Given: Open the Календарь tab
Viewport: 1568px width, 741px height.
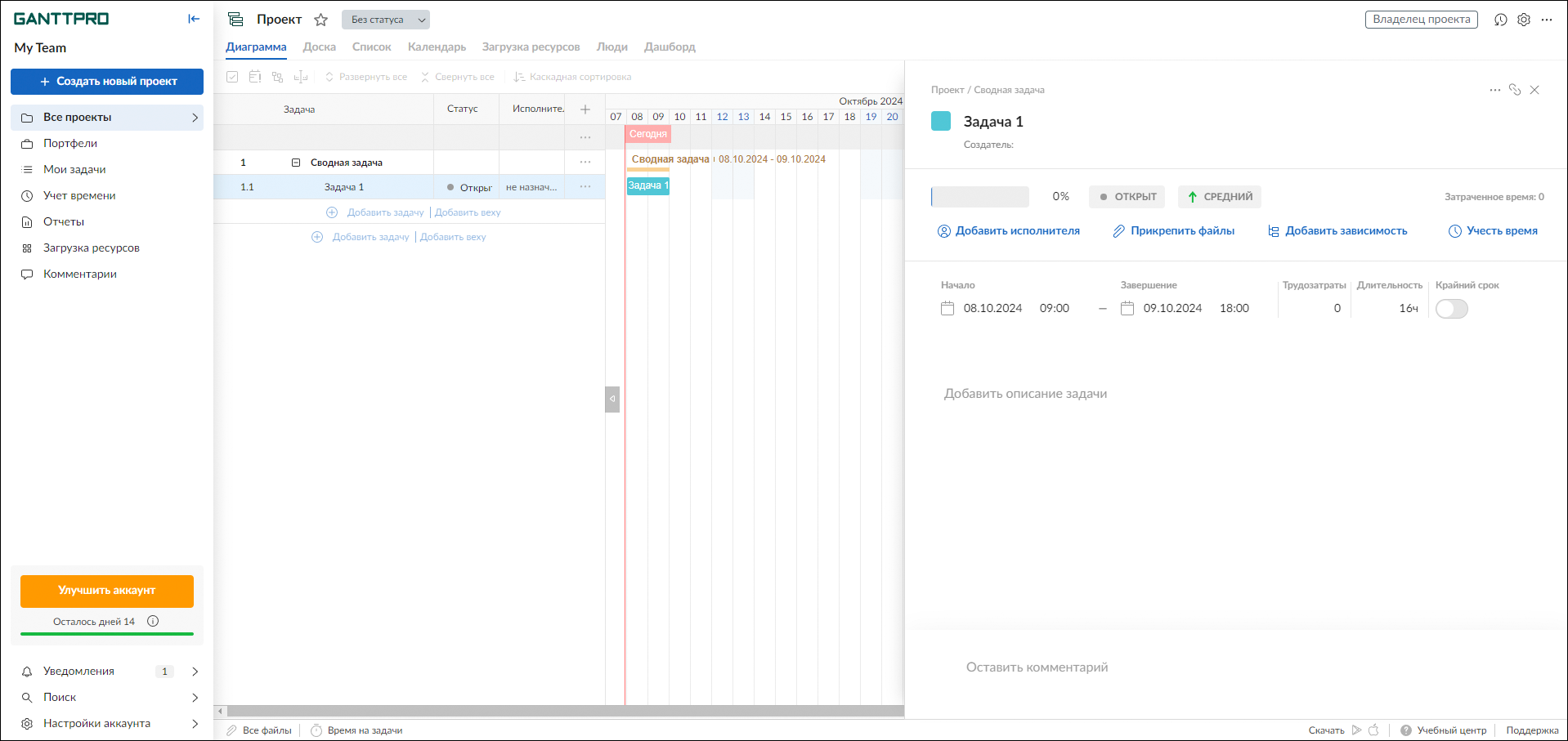Looking at the screenshot, I should click(x=437, y=47).
